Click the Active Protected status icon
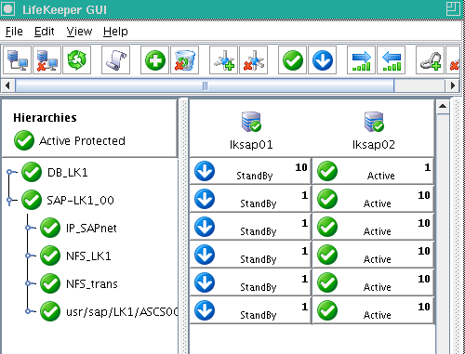This screenshot has height=354, width=465. (x=24, y=140)
